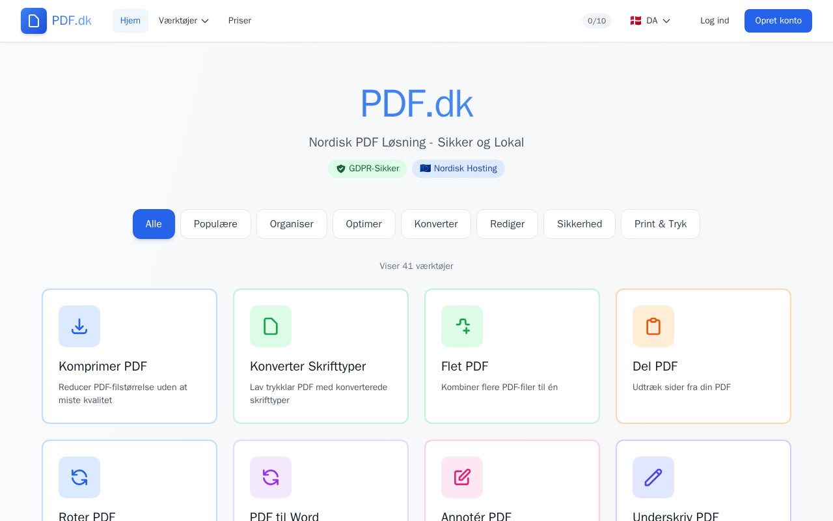This screenshot has height=521, width=833.
Task: Open the DA language selector
Action: click(650, 21)
